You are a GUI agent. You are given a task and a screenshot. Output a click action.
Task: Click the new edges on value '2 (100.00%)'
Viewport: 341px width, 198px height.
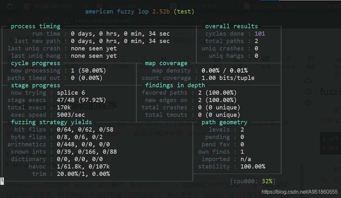(x=217, y=100)
